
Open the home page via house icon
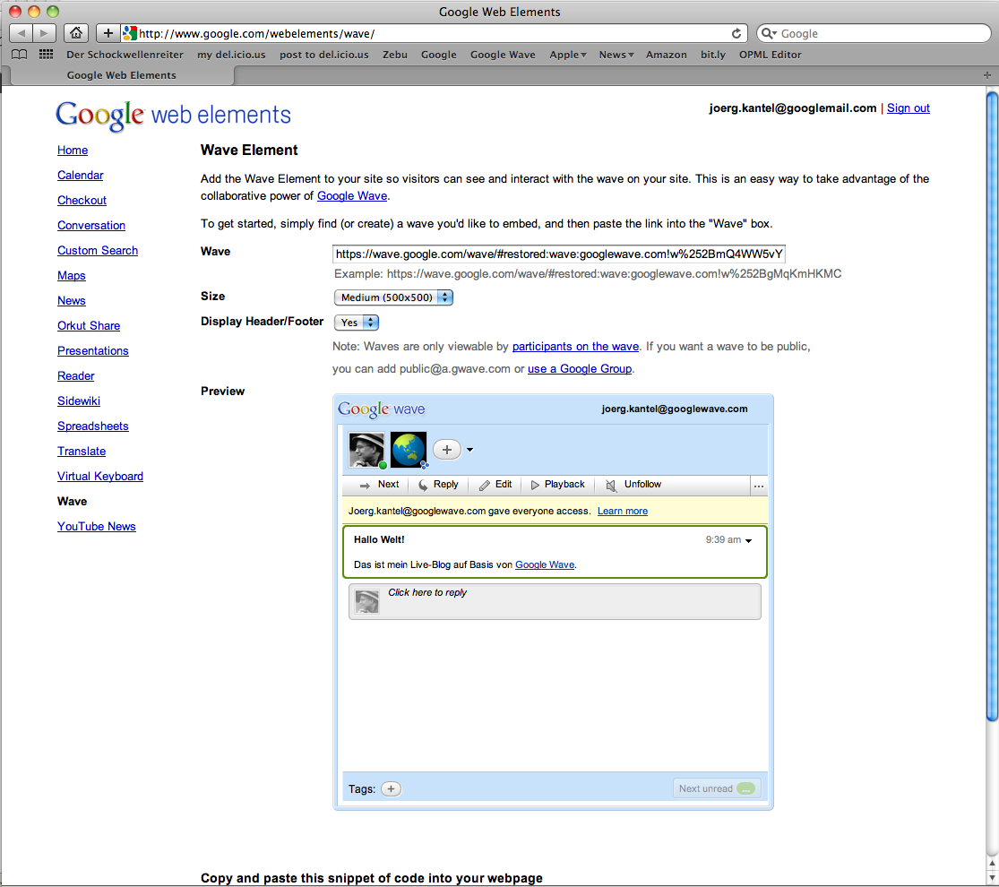coord(76,33)
